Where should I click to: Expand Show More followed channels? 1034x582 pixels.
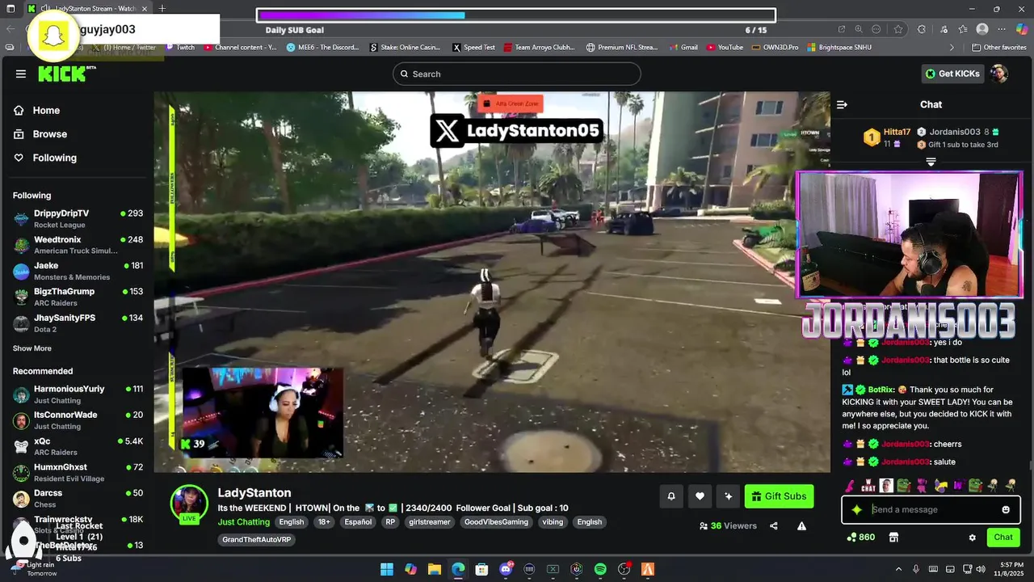click(x=32, y=348)
